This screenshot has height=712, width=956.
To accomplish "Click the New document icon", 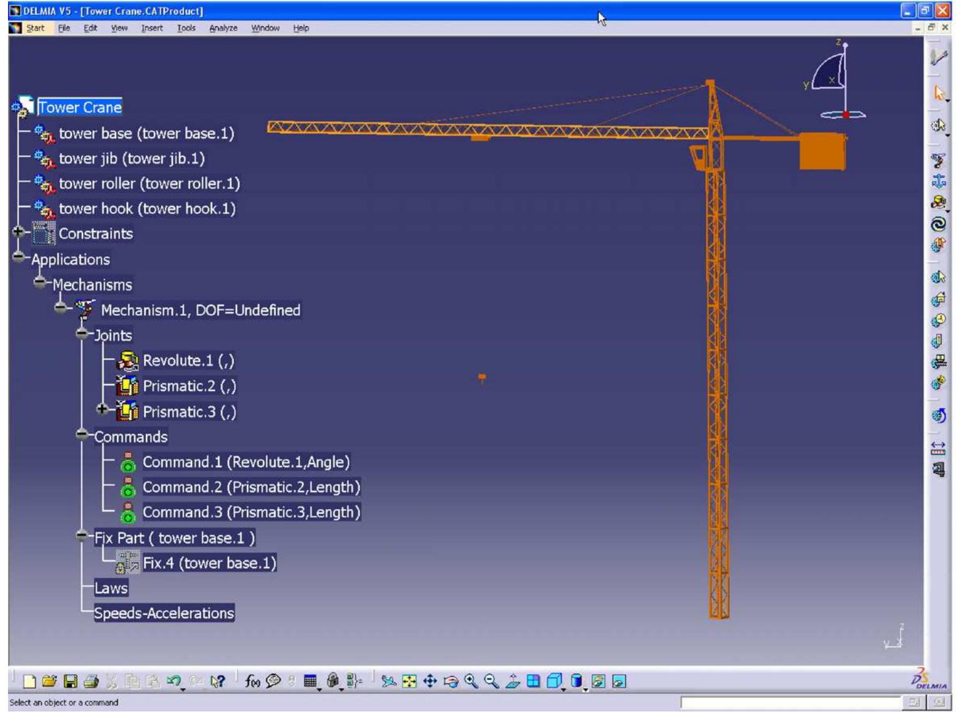I will pos(30,681).
